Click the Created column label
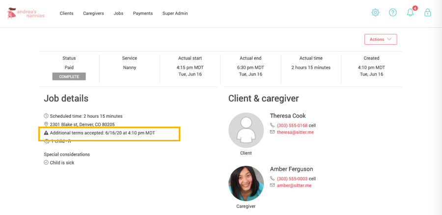This screenshot has width=442, height=215. point(372,58)
